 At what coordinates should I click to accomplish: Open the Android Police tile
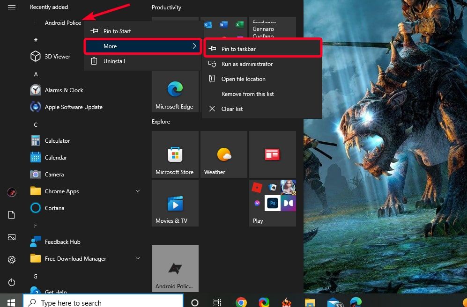pyautogui.click(x=175, y=268)
